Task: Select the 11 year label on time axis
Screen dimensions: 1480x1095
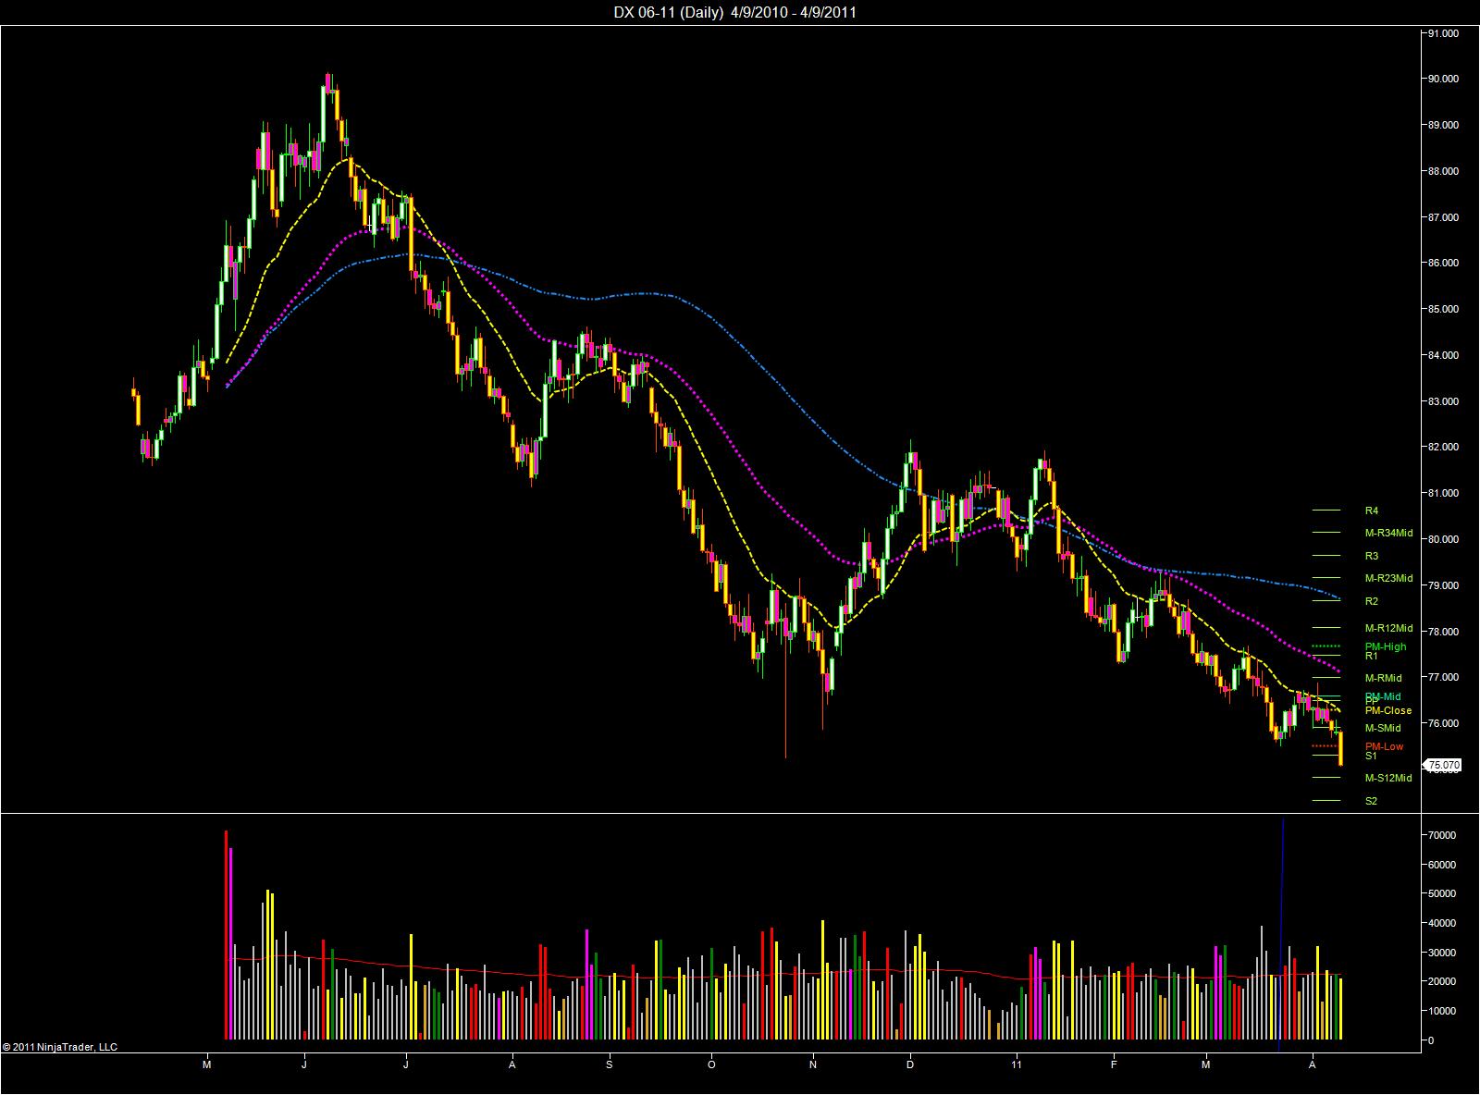Action: coord(1017,1064)
